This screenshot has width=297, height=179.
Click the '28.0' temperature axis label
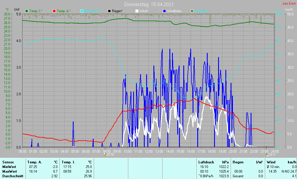7,14
